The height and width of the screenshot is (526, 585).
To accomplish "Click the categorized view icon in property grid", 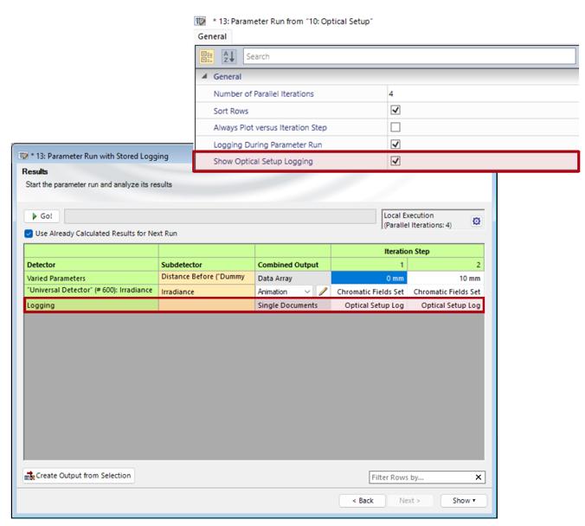I will tap(208, 56).
